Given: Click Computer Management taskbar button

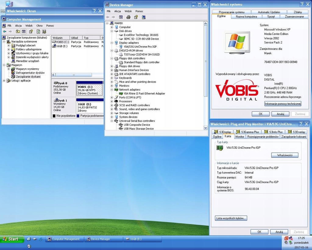Looking at the screenshot, I should [x=64, y=239].
